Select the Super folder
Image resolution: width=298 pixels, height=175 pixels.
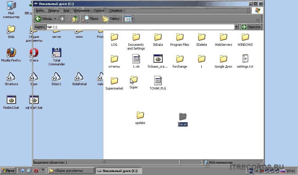134,83
